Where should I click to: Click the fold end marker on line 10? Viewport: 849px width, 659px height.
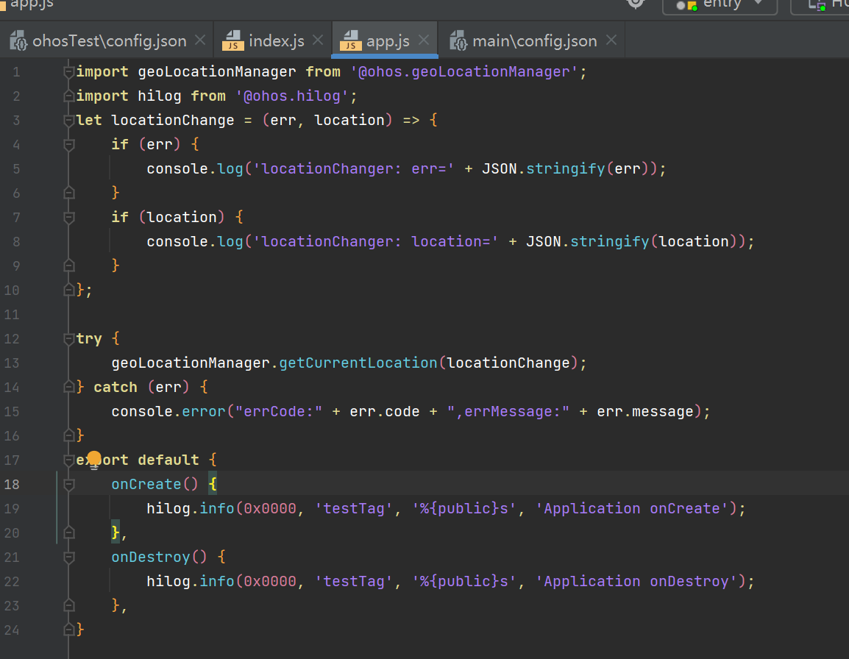tap(68, 291)
